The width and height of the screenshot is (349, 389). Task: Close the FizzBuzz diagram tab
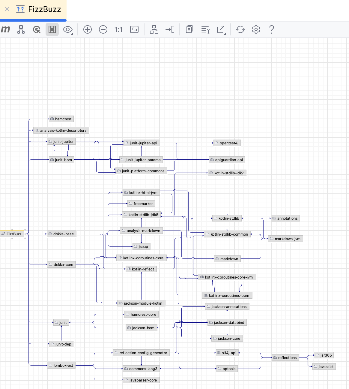[x=7, y=9]
